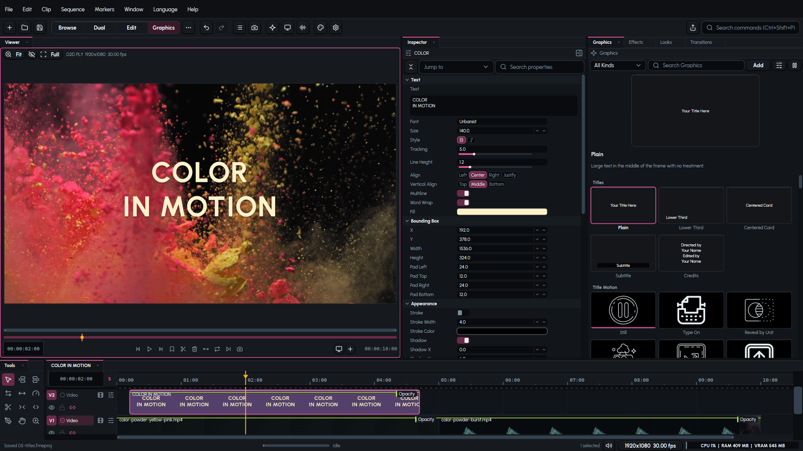The width and height of the screenshot is (803, 451).
Task: Select Justify text alignment
Action: [x=509, y=175]
